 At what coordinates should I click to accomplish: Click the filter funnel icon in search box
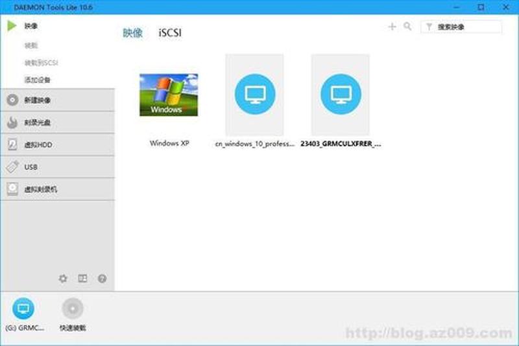[x=429, y=27]
